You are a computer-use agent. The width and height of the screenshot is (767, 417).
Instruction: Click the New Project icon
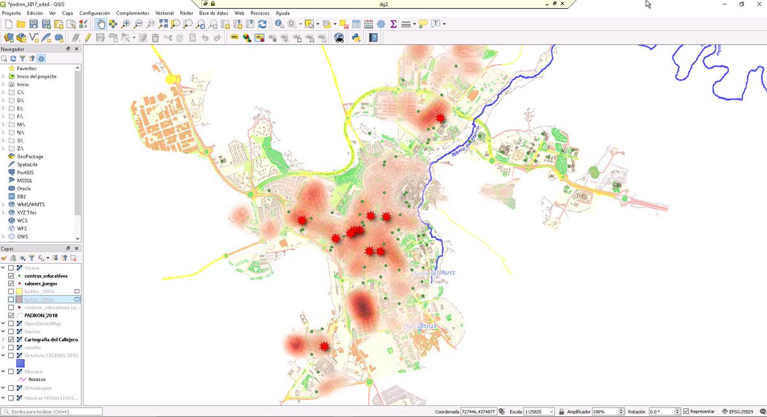pyautogui.click(x=9, y=24)
